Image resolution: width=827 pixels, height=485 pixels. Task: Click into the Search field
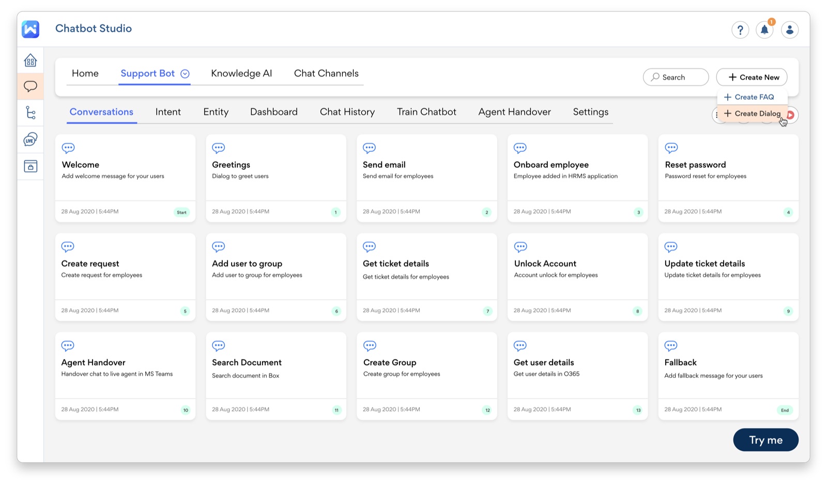tap(676, 77)
